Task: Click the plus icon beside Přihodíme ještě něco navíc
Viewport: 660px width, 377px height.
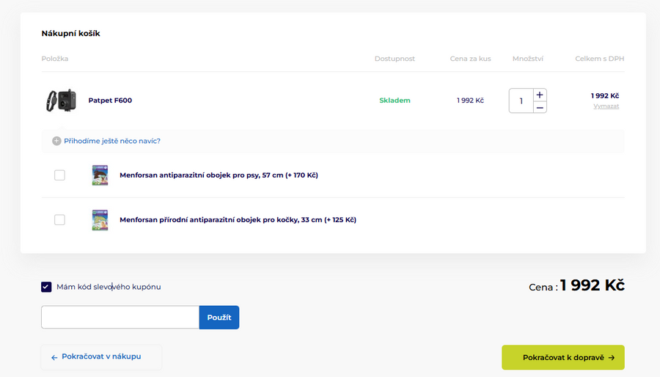Action: tap(56, 141)
